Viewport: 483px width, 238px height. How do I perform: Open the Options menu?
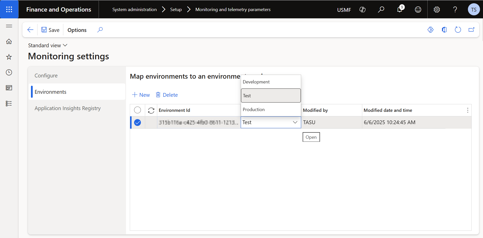tap(77, 30)
